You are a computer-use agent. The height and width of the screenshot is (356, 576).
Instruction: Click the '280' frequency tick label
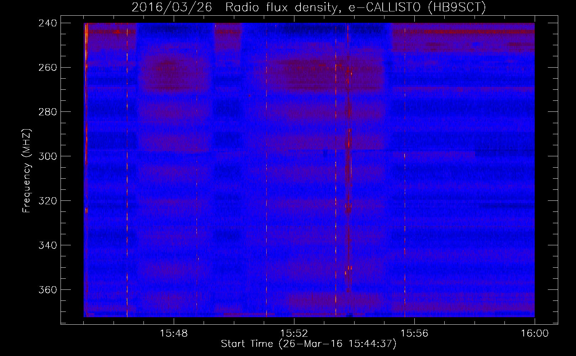pyautogui.click(x=47, y=112)
